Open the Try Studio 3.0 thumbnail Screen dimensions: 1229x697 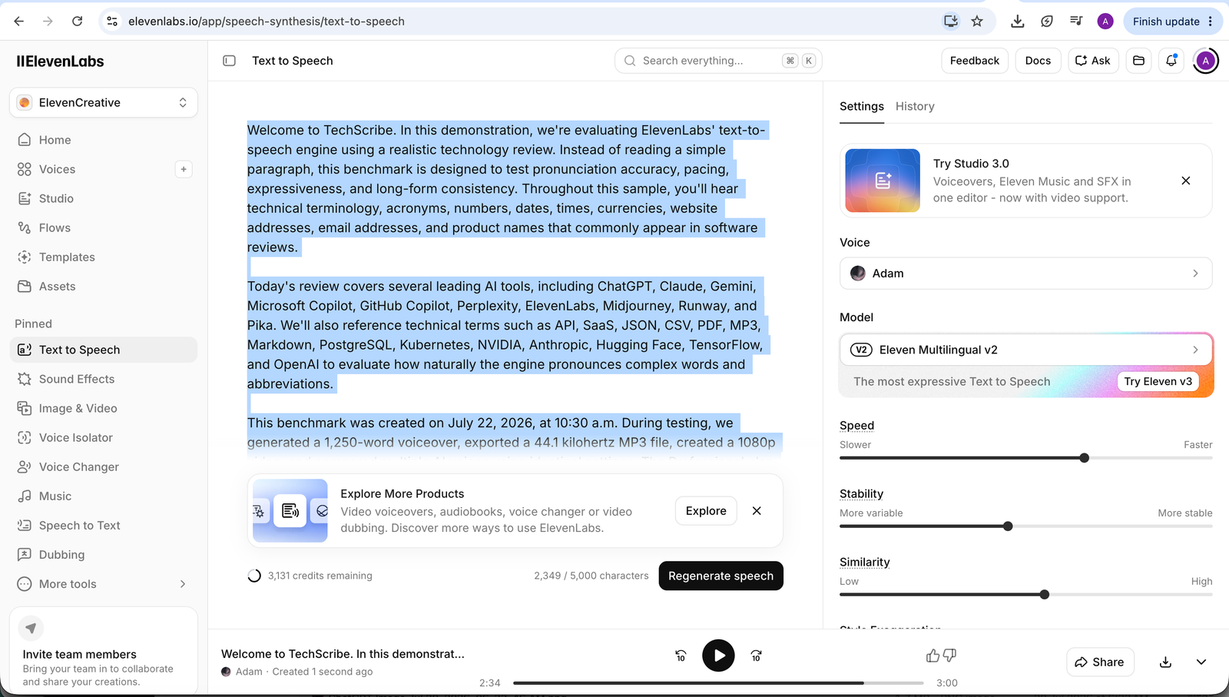point(883,181)
